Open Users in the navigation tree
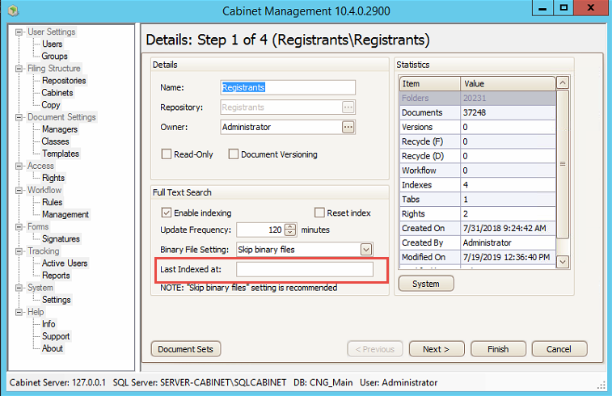Viewport: 612px width, 396px height. click(53, 44)
